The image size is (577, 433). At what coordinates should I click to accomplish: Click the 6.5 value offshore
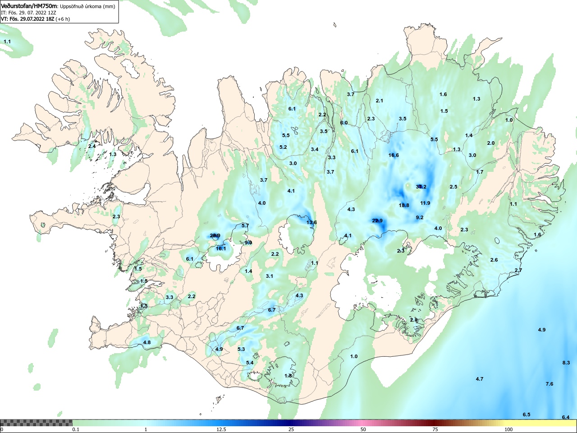click(527, 415)
